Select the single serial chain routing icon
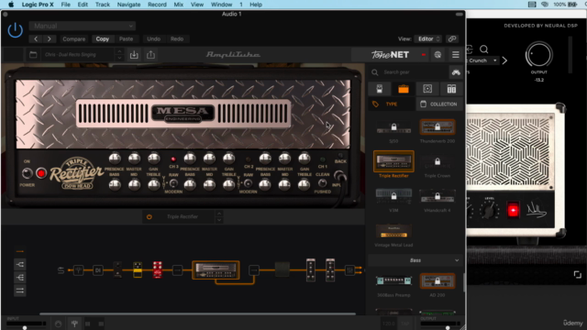 coord(20,251)
